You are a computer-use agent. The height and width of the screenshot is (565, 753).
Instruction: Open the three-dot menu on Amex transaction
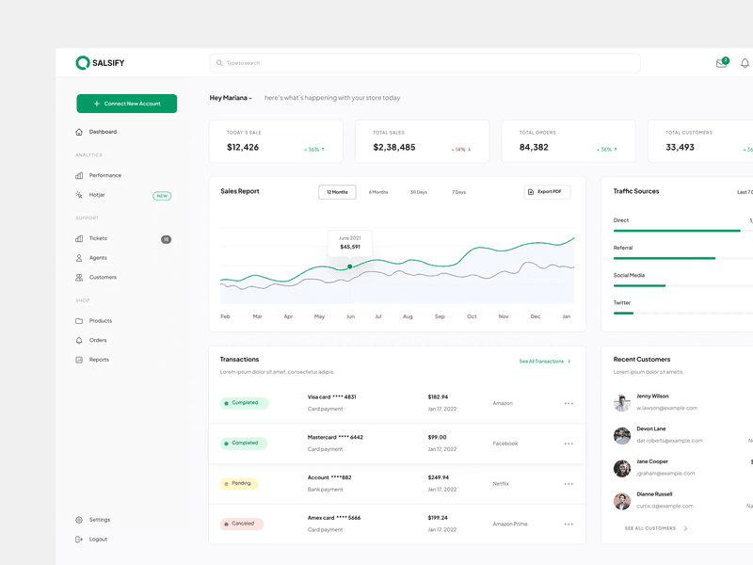tap(569, 524)
